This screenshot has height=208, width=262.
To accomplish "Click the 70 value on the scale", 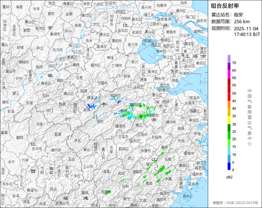I will point(234,63).
